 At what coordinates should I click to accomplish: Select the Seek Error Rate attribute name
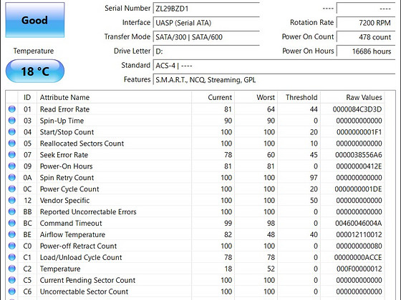[x=64, y=155]
